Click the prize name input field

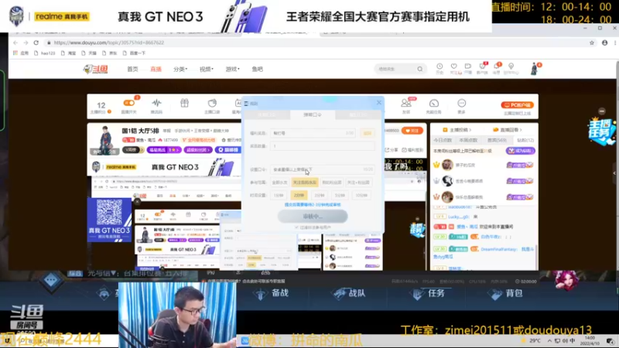[313, 133]
